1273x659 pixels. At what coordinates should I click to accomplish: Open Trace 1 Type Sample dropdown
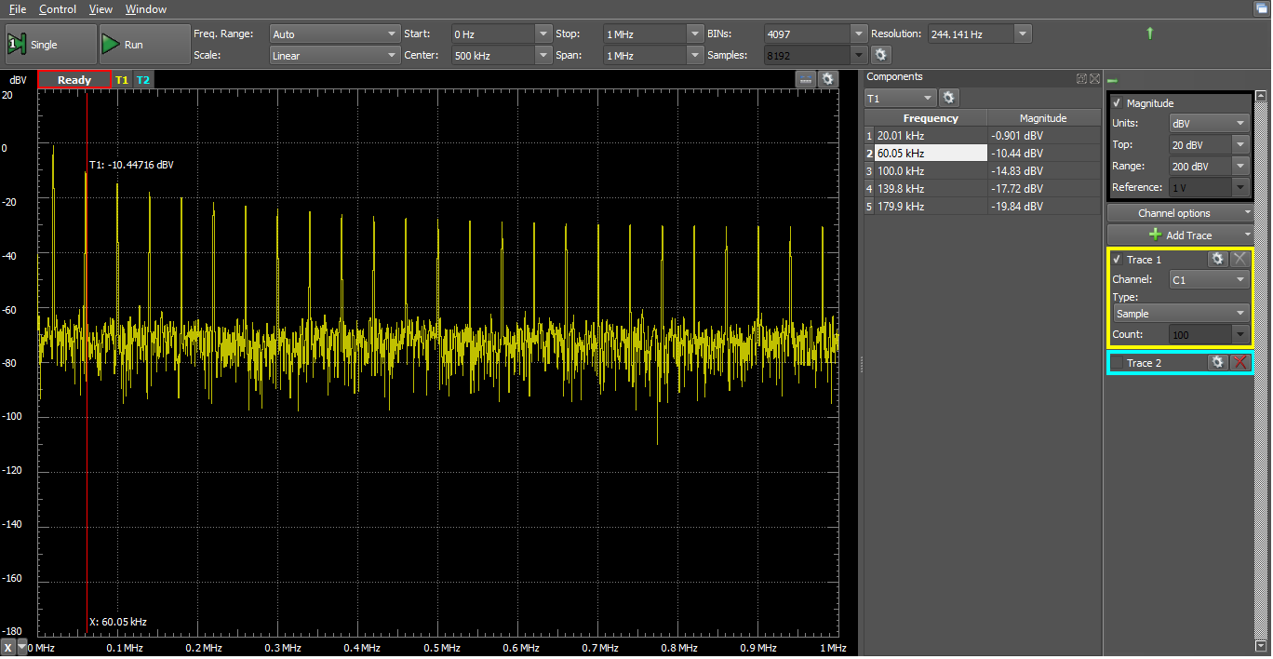pyautogui.click(x=1181, y=314)
